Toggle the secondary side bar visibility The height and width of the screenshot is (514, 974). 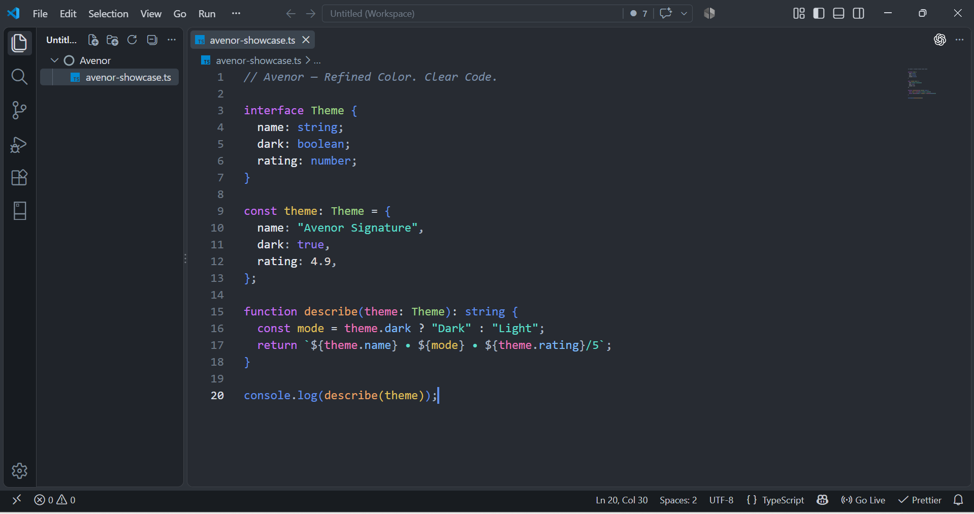click(x=859, y=13)
